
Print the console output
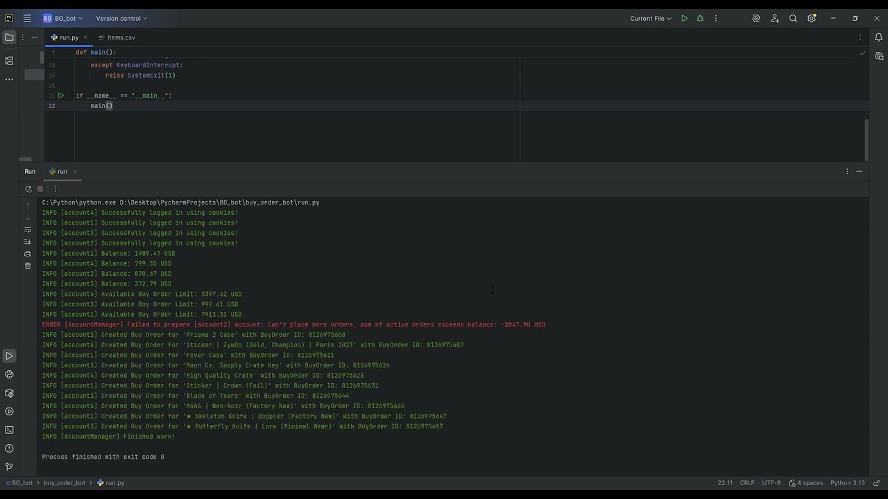[28, 254]
